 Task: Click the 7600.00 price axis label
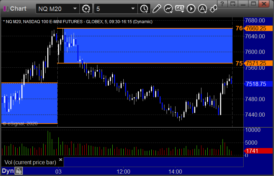click(x=255, y=52)
